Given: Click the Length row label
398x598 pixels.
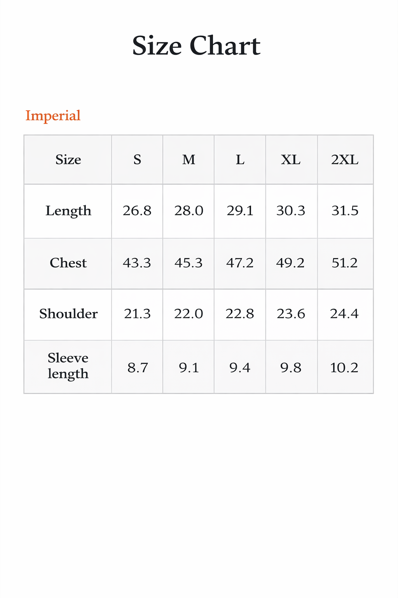Looking at the screenshot, I should 68,211.
